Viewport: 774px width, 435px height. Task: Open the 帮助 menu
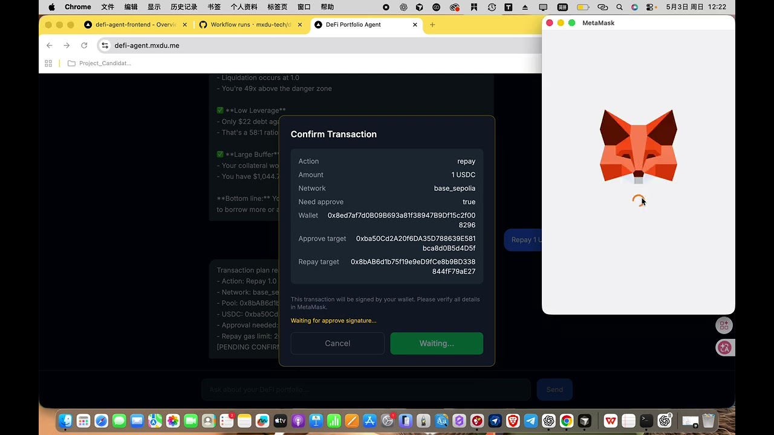click(x=327, y=7)
